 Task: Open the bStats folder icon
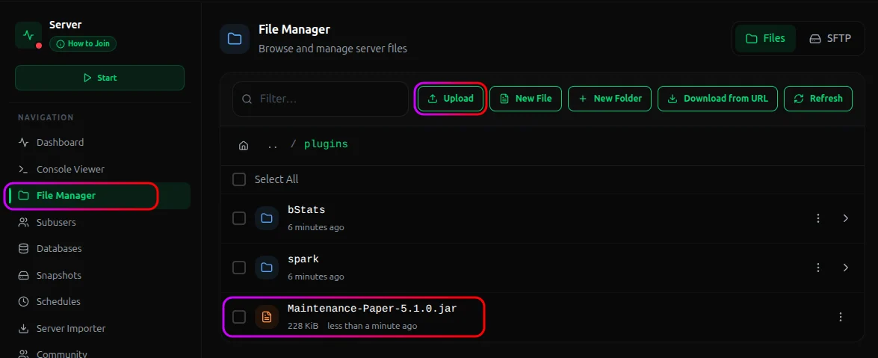coord(267,218)
